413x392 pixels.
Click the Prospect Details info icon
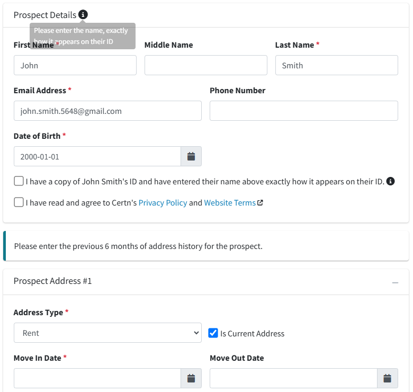(x=83, y=14)
